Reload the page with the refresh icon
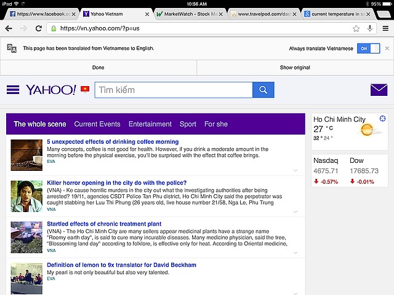 click(x=38, y=28)
